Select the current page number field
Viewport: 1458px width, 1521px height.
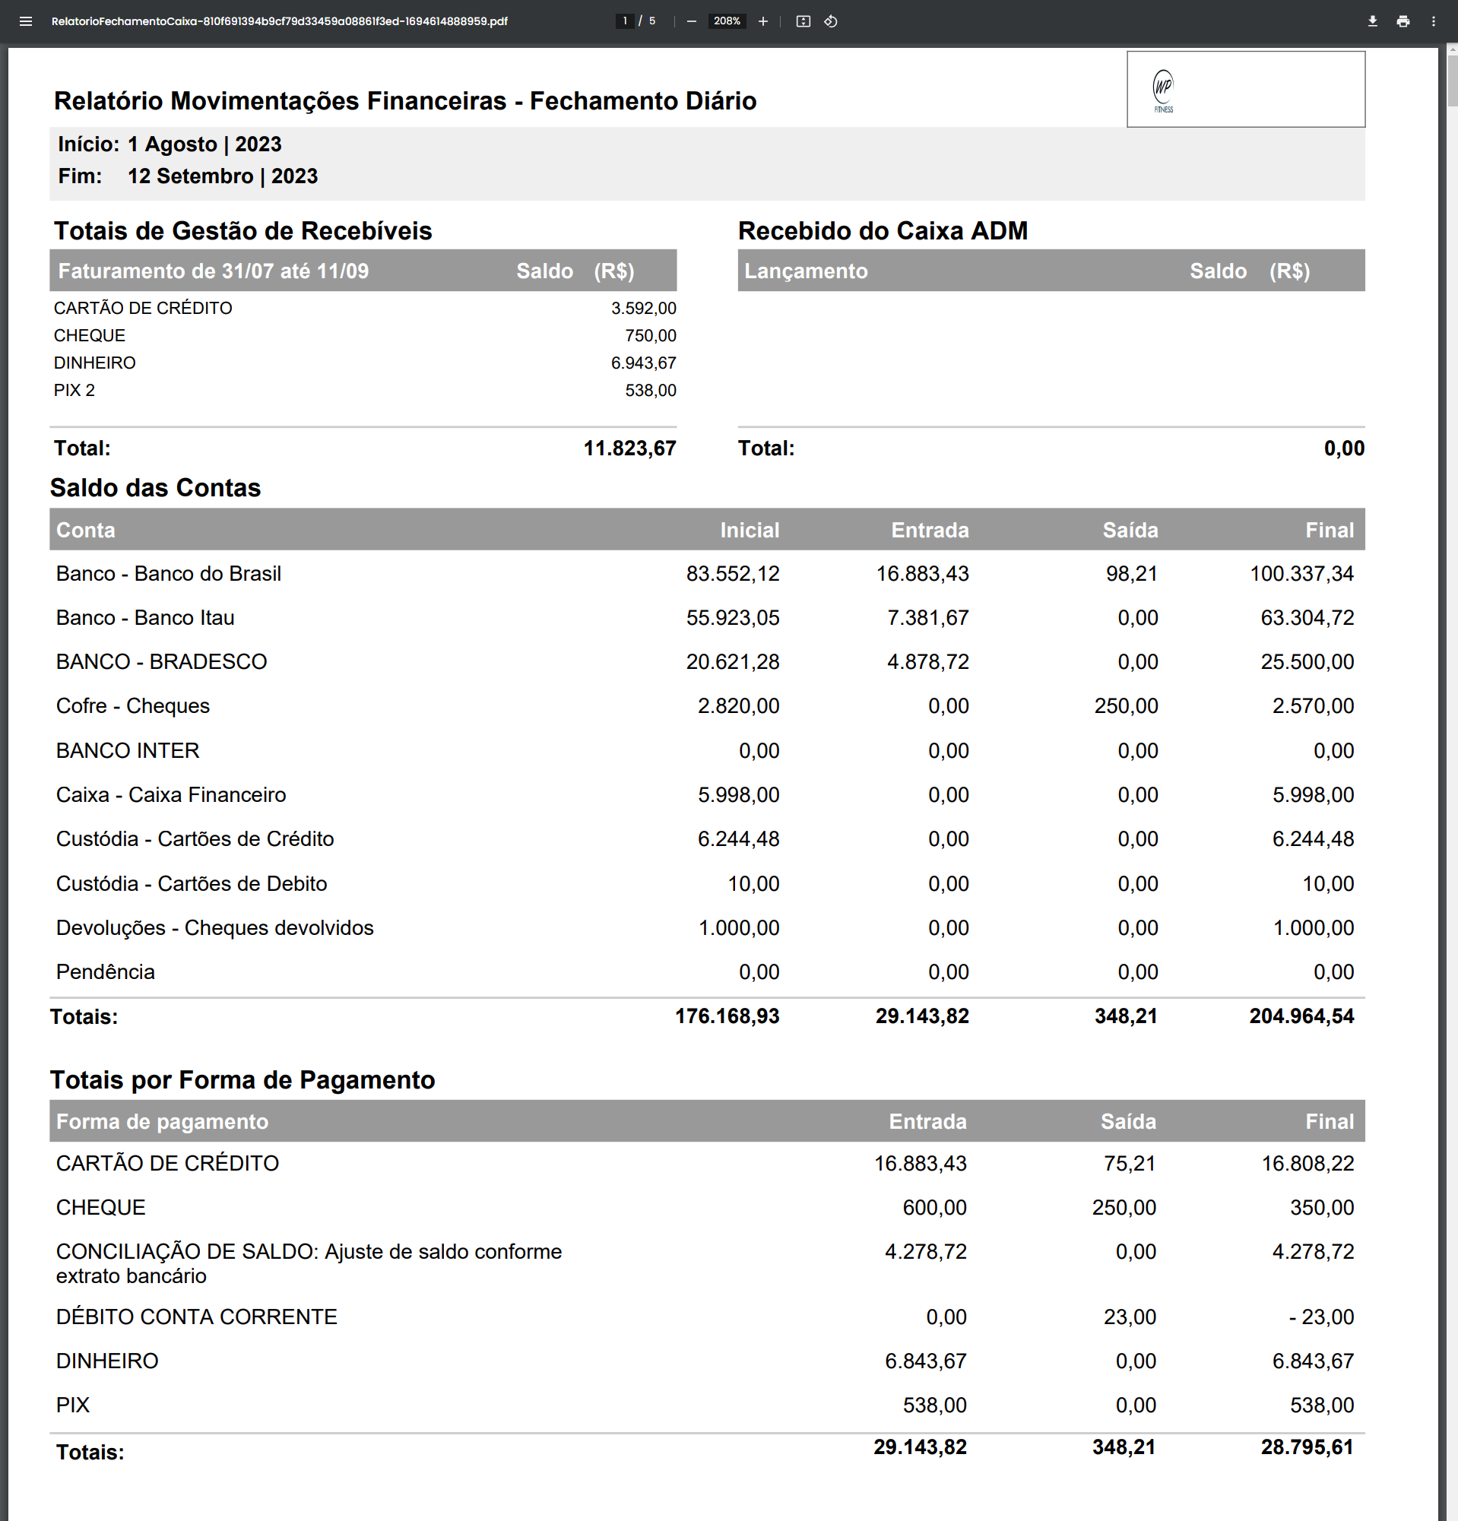[625, 21]
